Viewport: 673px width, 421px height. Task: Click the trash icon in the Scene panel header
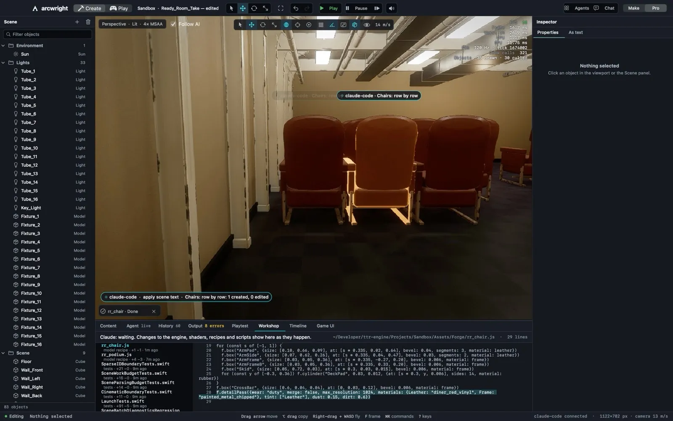(88, 22)
